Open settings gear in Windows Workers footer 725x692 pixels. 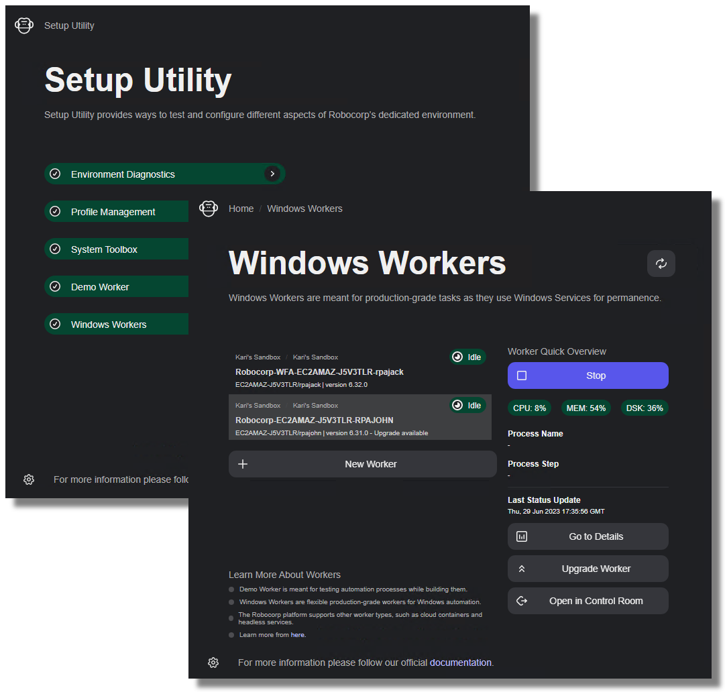click(x=213, y=662)
